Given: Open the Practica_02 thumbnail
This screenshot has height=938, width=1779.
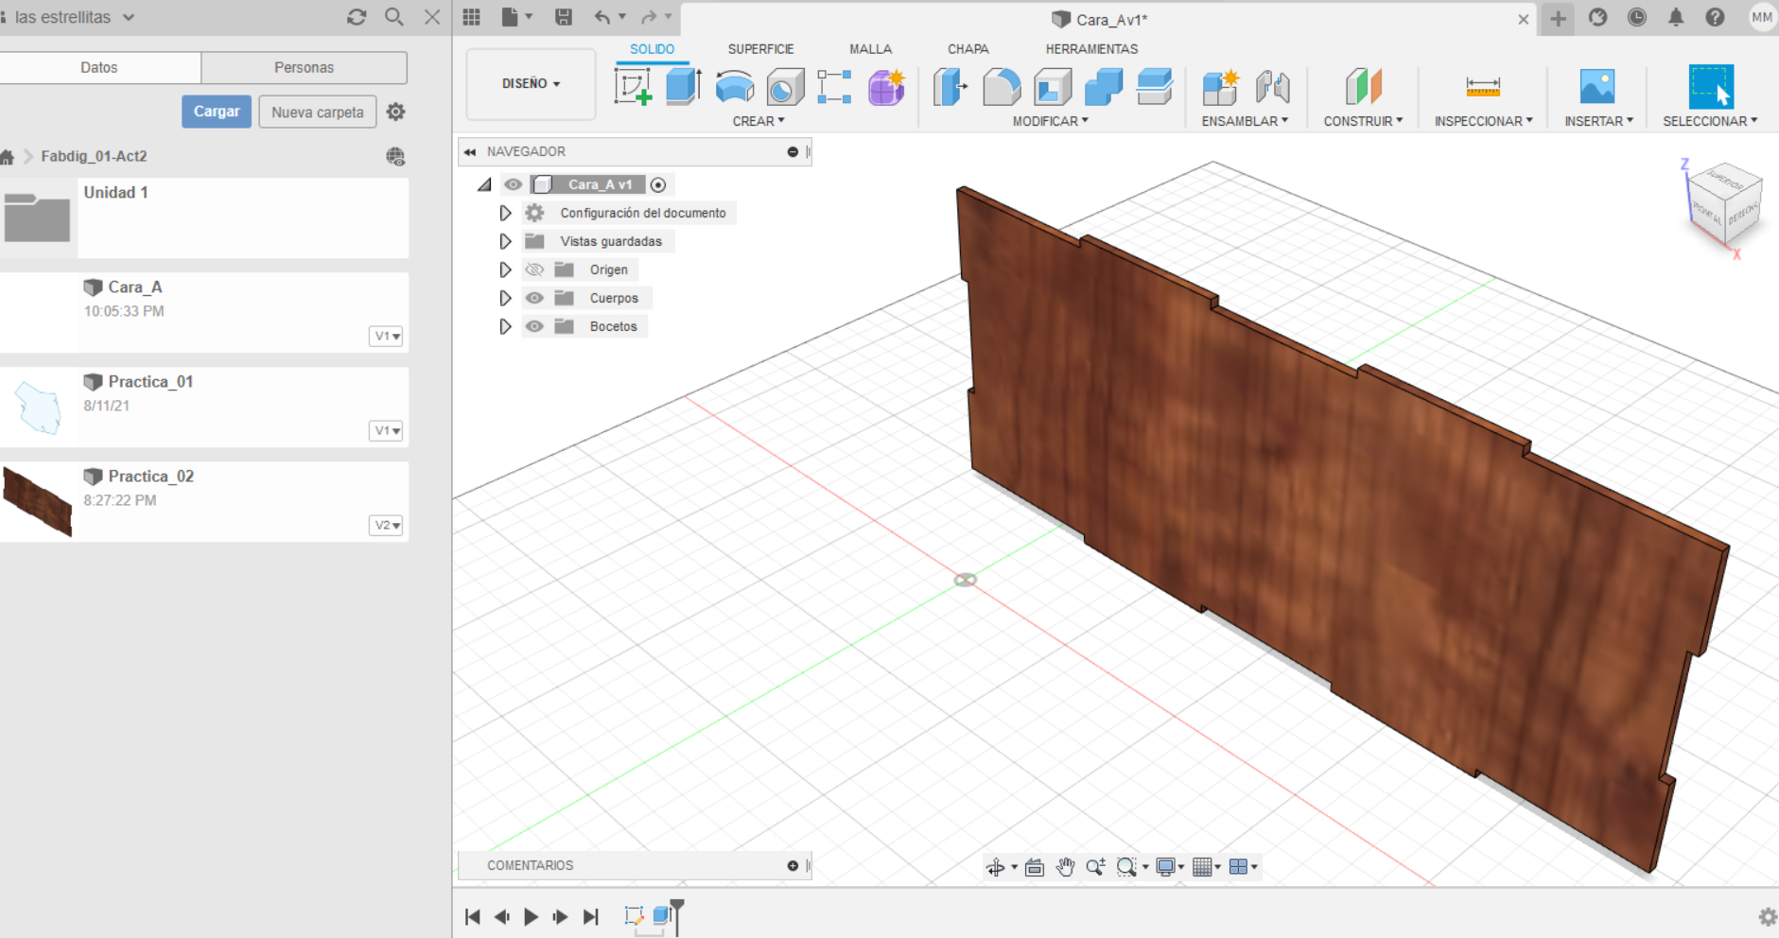Looking at the screenshot, I should click(38, 501).
